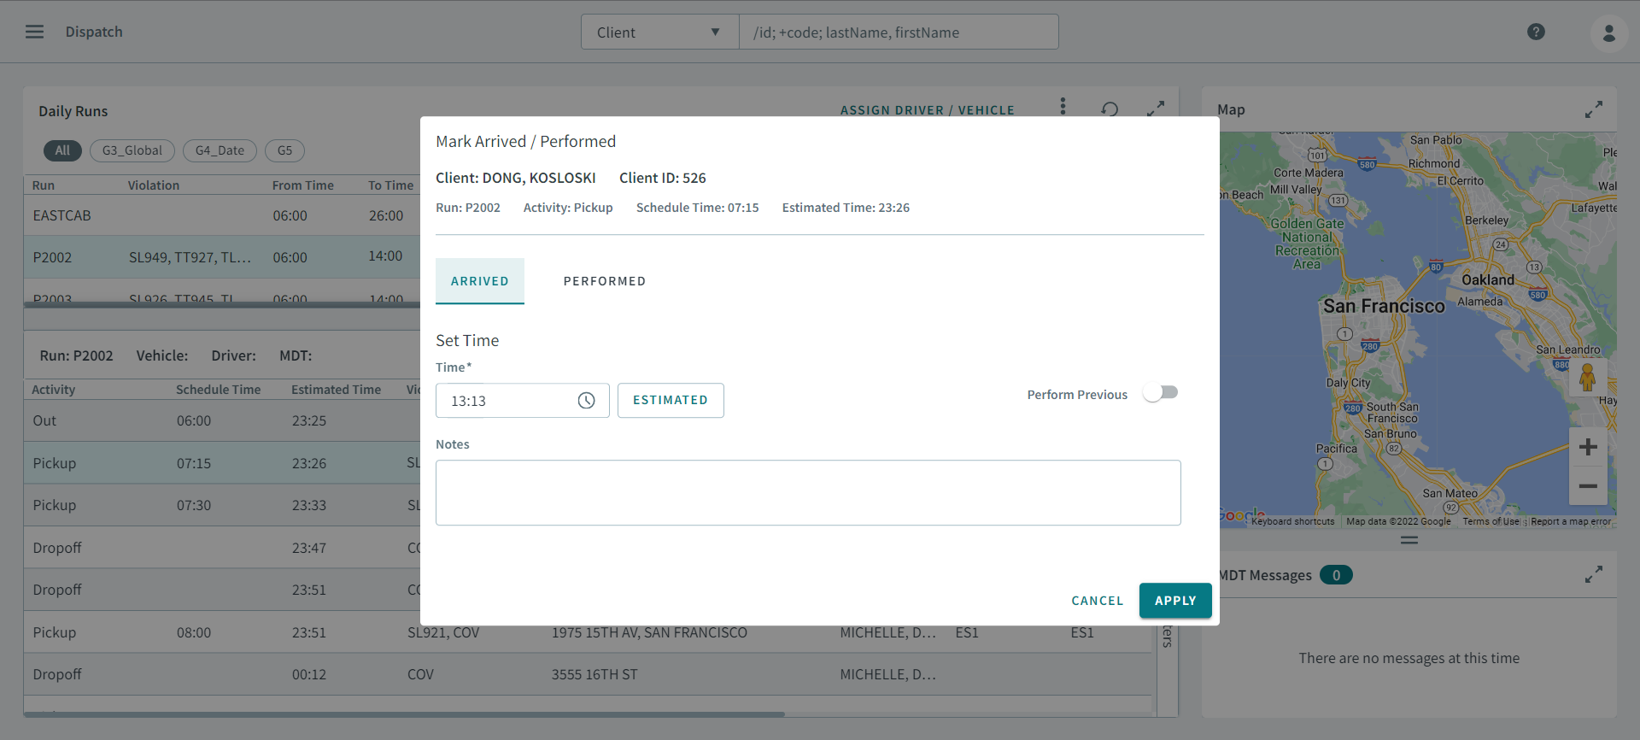
Task: Expand the Map panel fullscreen
Action: pos(1594,110)
